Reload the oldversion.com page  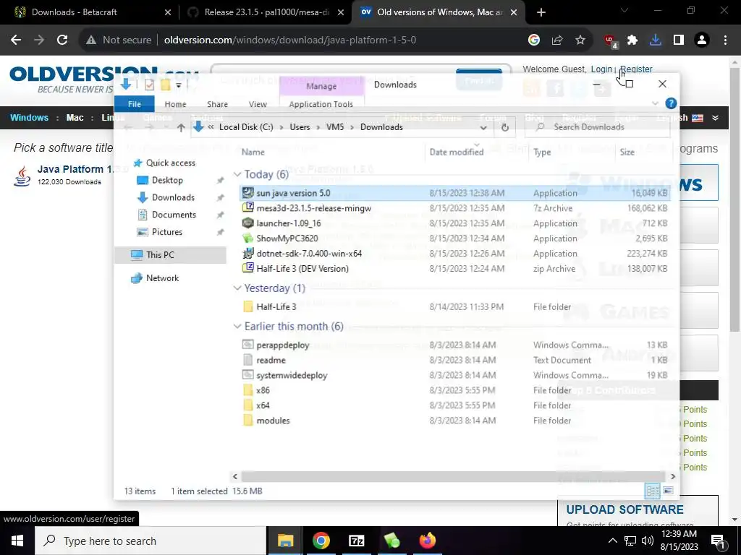coord(62,40)
